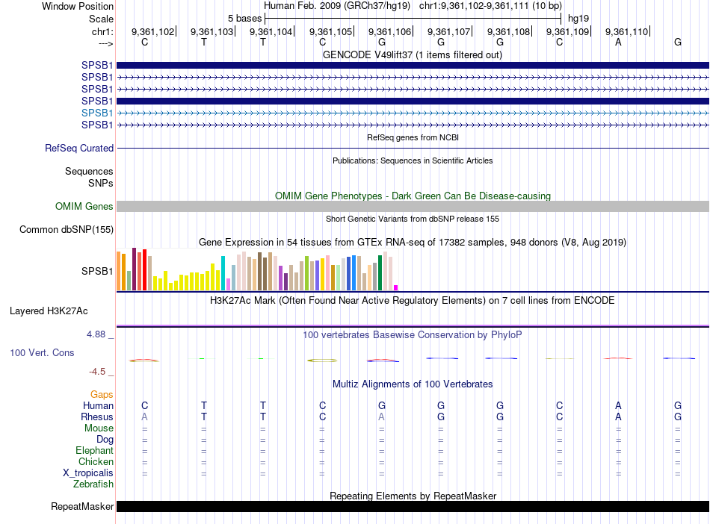Click the gray OMIM Genes item bar
This screenshot has height=524, width=710.
click(413, 207)
